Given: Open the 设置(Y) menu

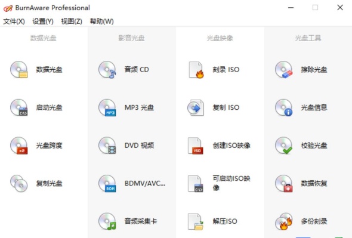Looking at the screenshot, I should tap(43, 21).
